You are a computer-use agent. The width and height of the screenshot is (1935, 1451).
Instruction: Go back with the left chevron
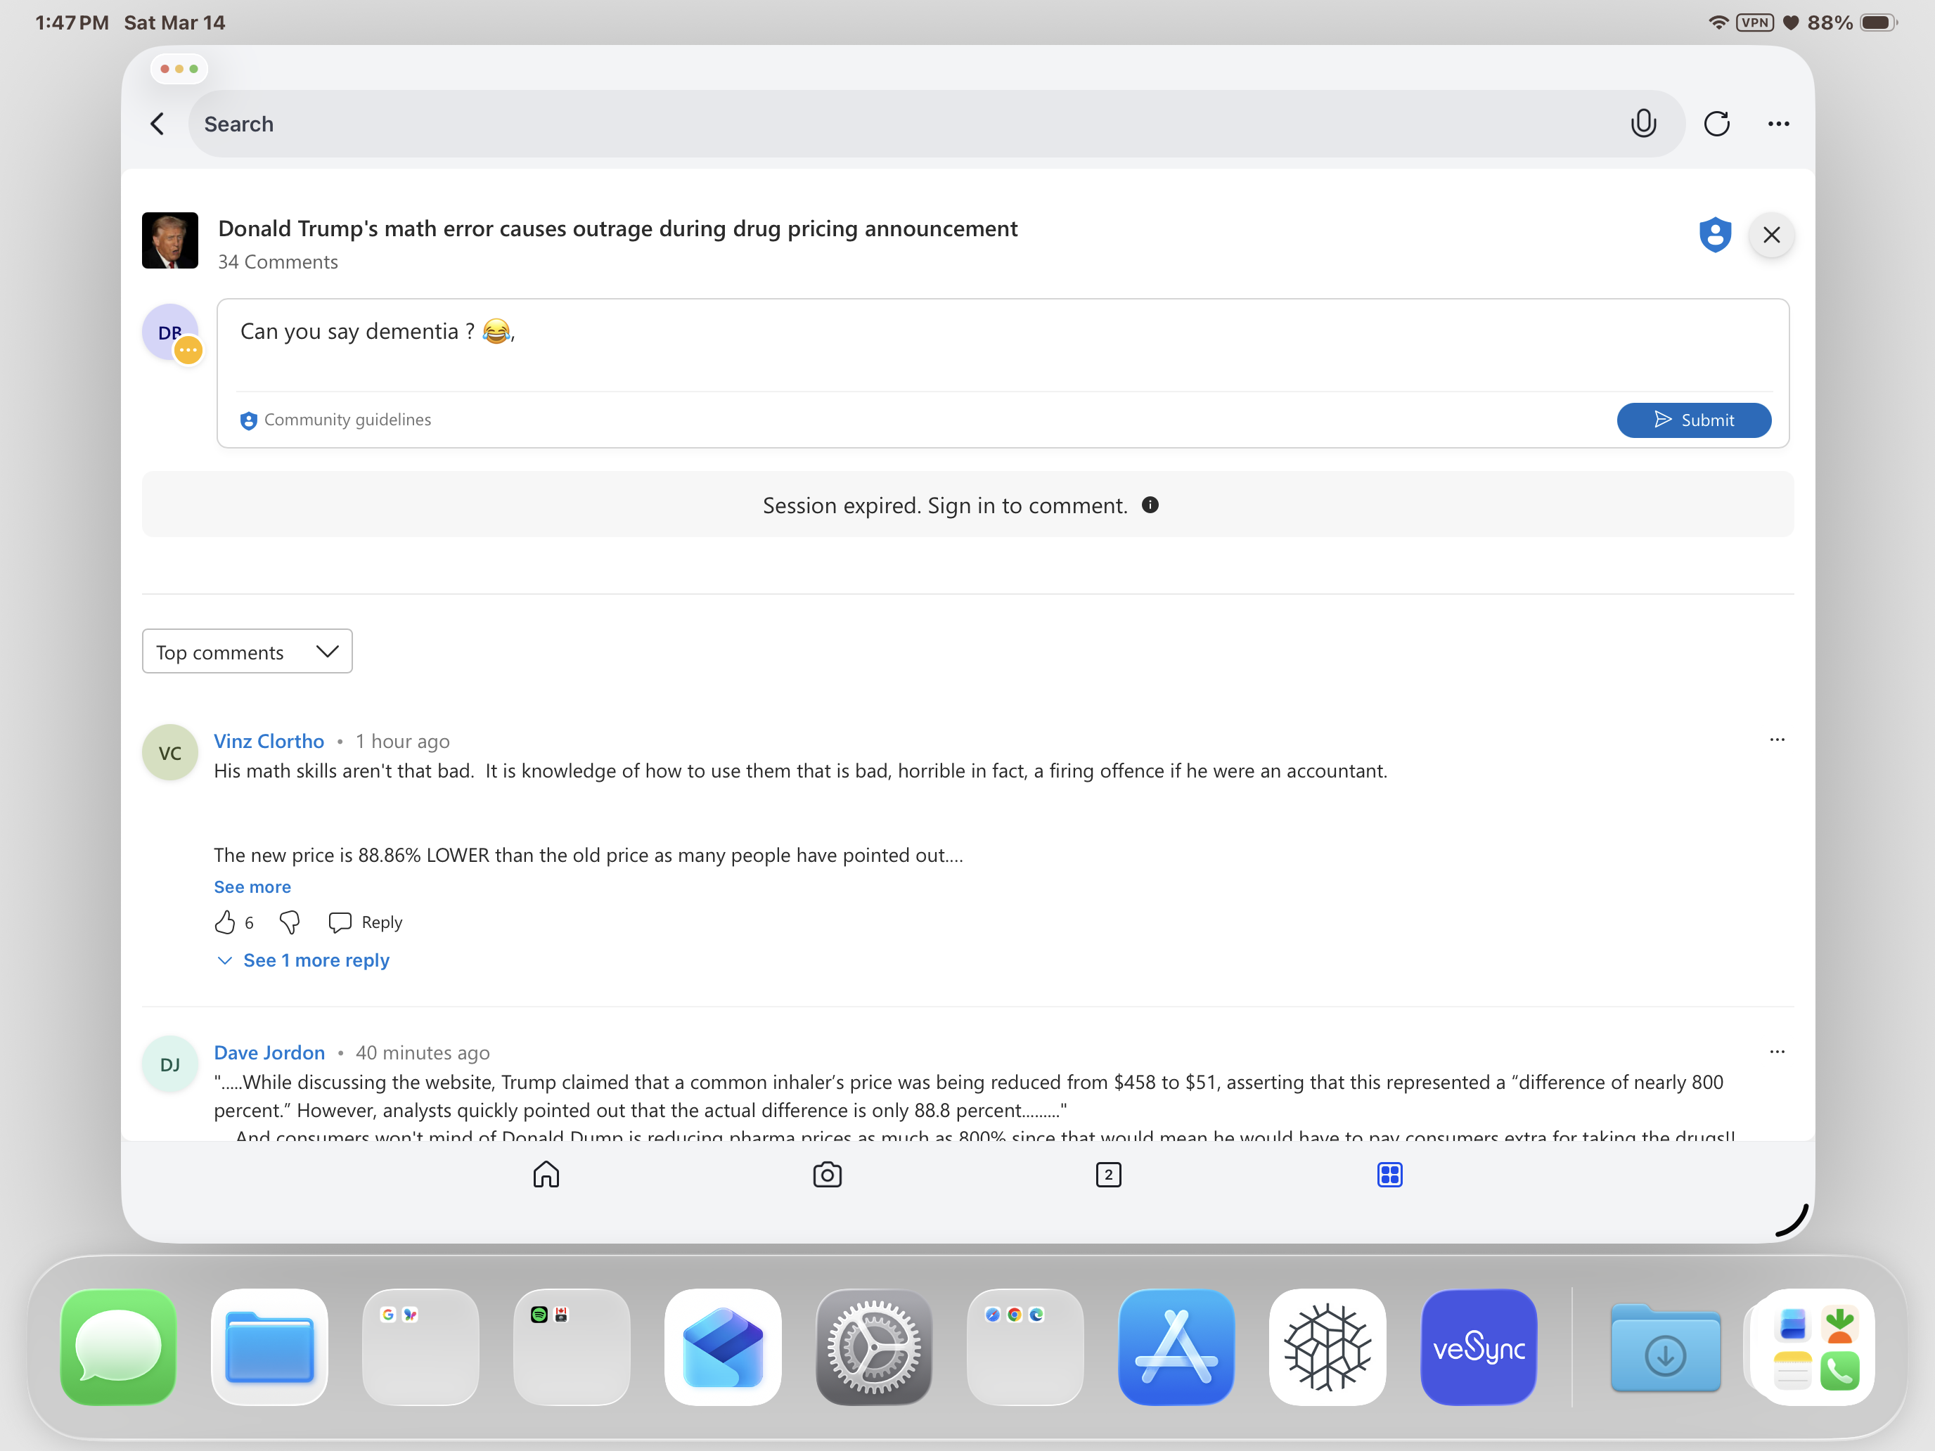pyautogui.click(x=158, y=123)
